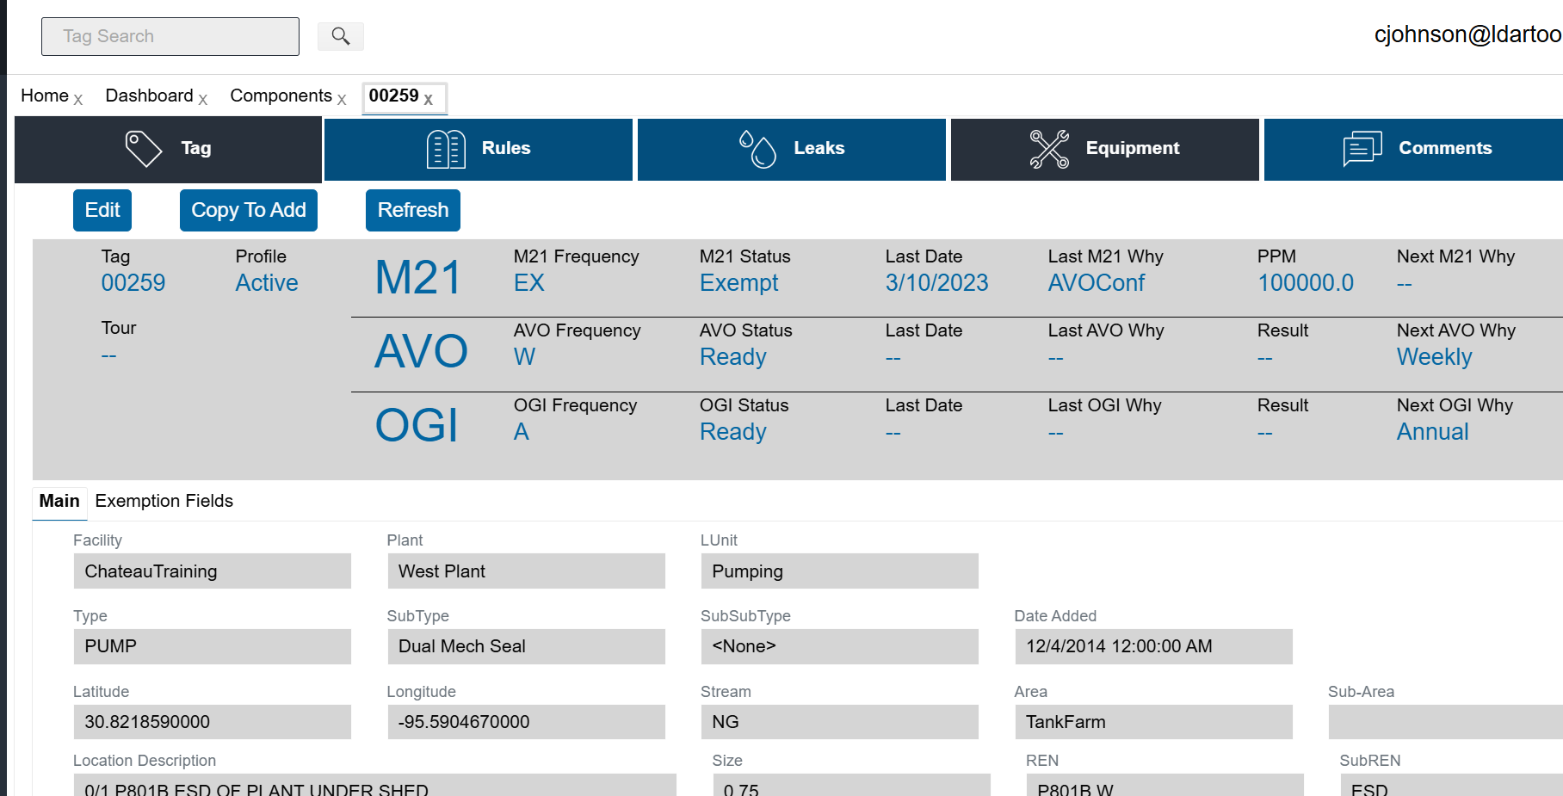The width and height of the screenshot is (1563, 796).
Task: Click the Copy To Add button
Action: 249,210
